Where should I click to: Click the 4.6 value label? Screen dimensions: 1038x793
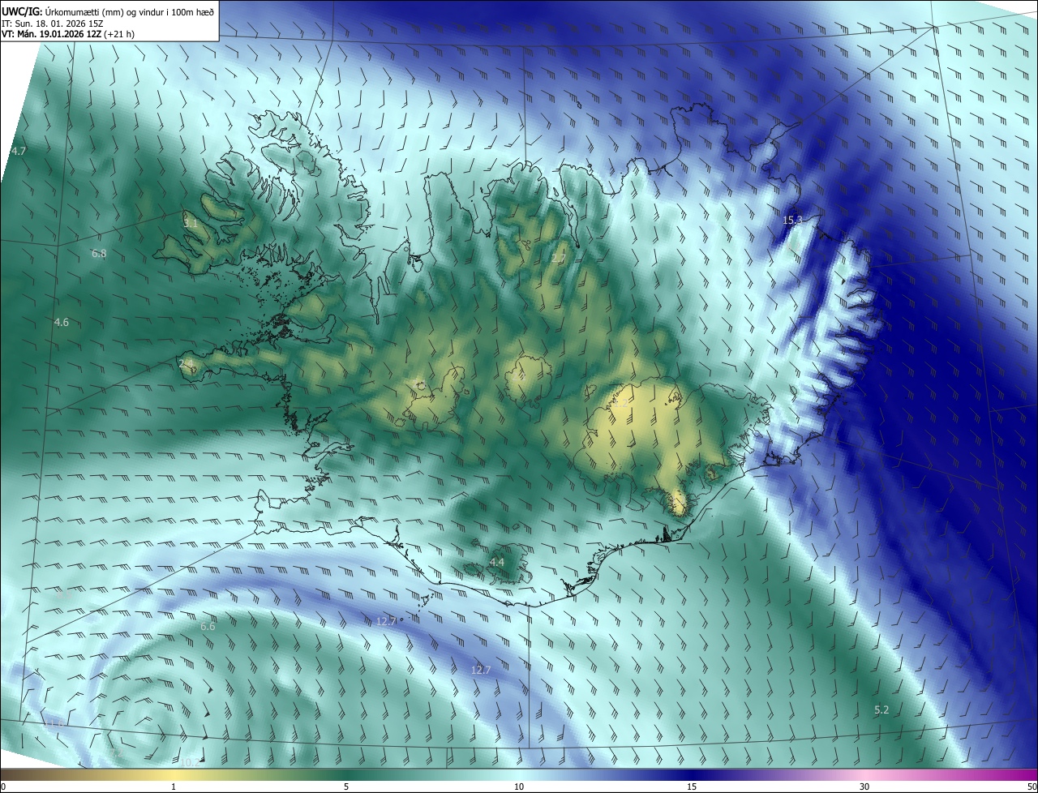(x=62, y=323)
